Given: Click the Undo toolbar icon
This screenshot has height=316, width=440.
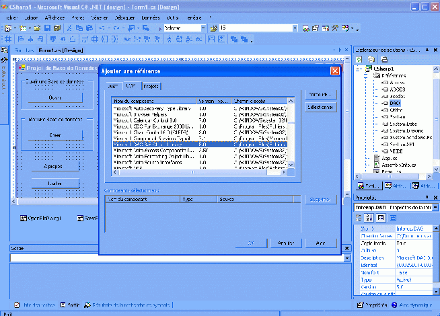Looking at the screenshot, I should point(102,28).
